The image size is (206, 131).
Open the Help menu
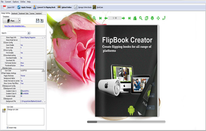point(29,2)
